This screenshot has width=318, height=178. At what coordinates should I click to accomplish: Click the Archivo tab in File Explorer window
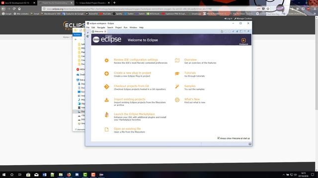point(77,35)
